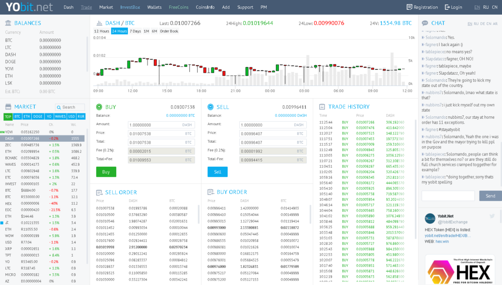Click the sell balance 0.00000000 DASH link
Image resolution: width=502 pixels, height=285 pixels.
pyautogui.click(x=291, y=115)
